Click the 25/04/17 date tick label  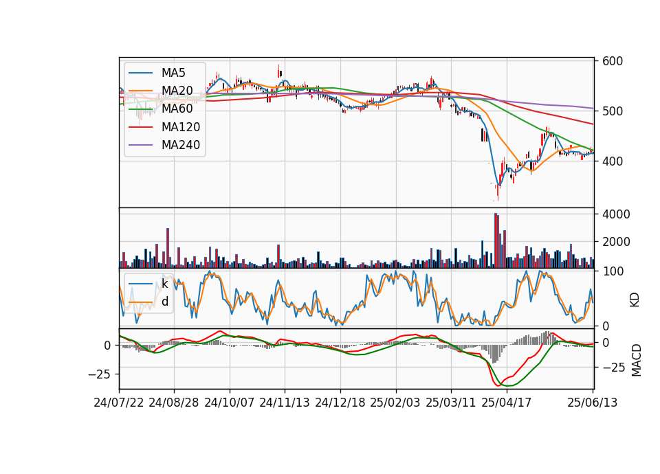click(507, 403)
